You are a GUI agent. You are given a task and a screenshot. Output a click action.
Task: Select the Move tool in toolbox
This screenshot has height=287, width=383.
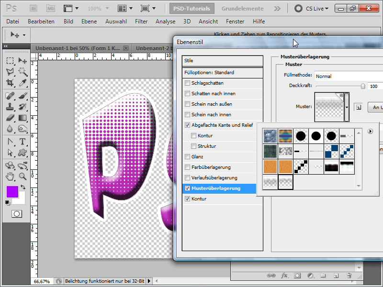coord(23,61)
